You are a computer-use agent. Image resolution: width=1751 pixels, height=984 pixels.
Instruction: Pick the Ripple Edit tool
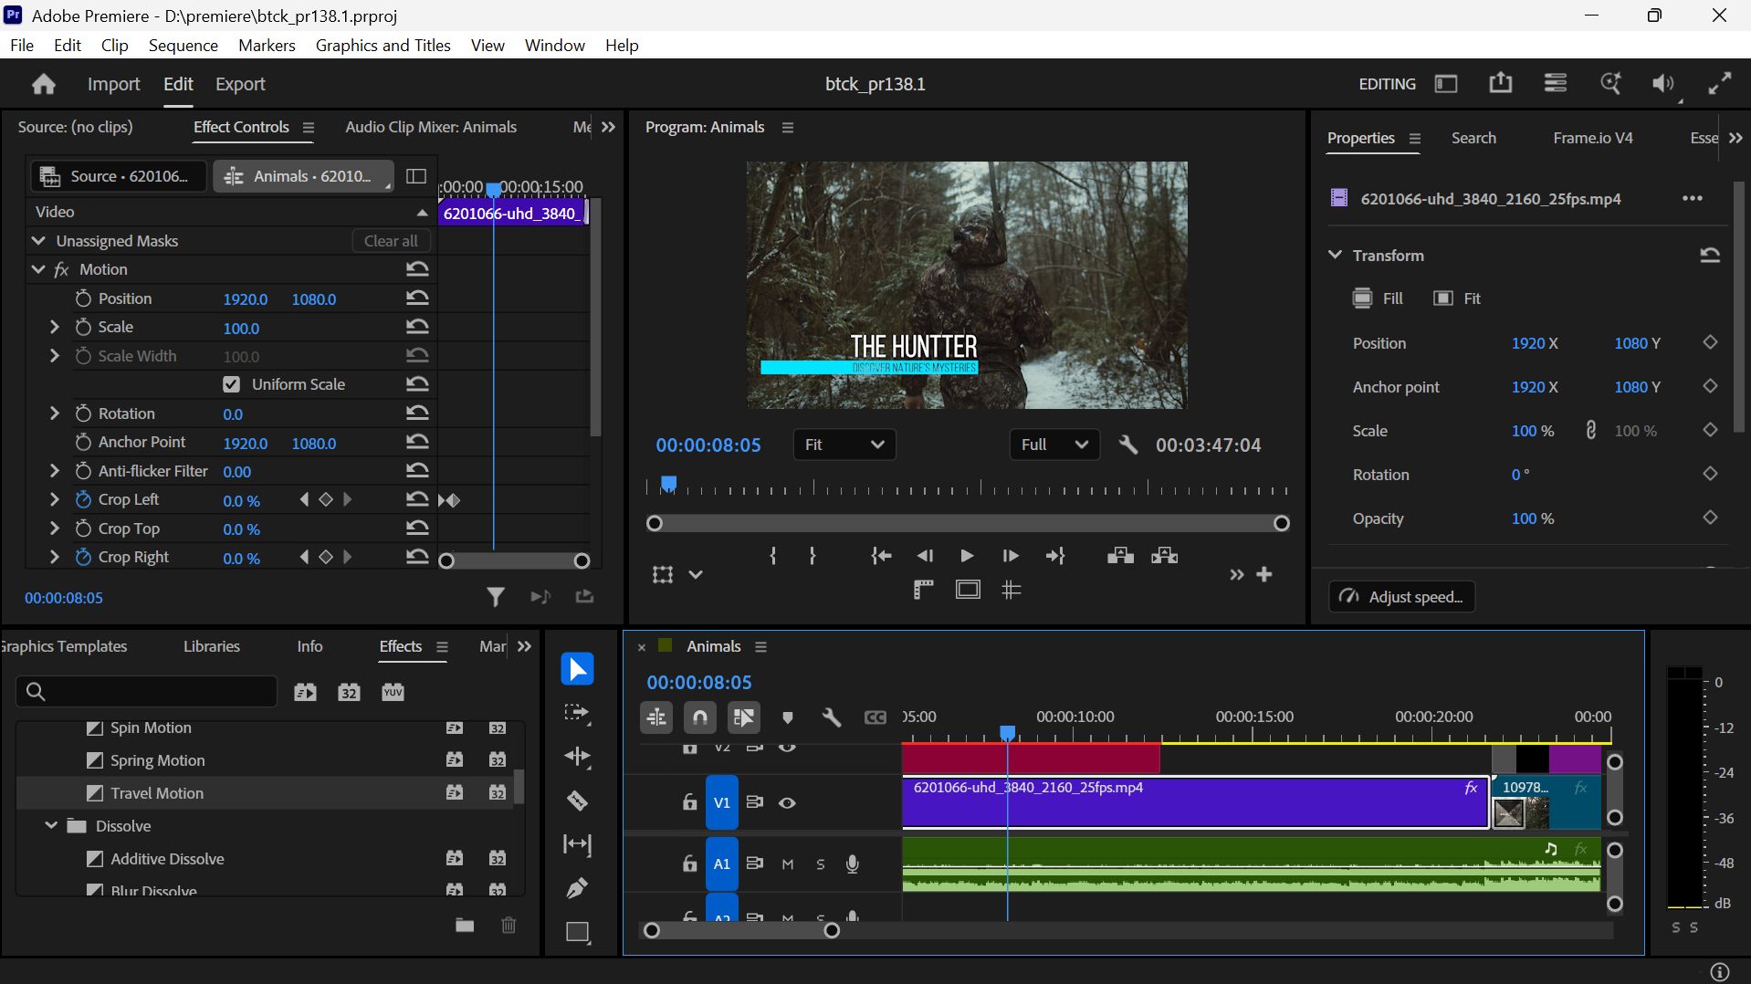[577, 757]
